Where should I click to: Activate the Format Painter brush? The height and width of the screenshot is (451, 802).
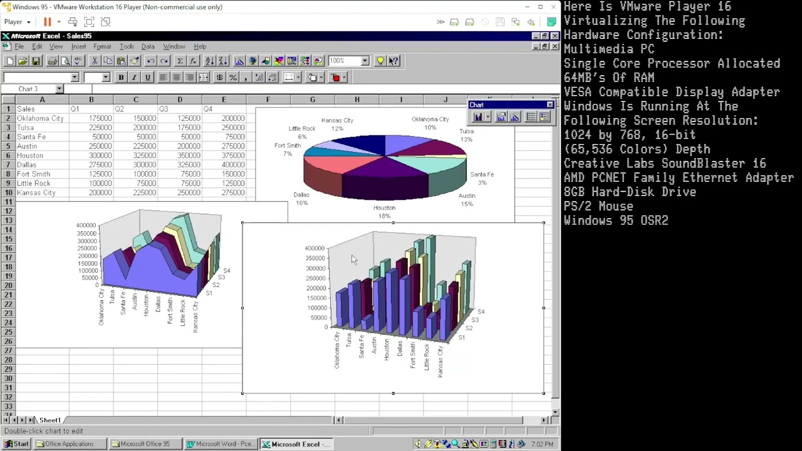(x=134, y=61)
